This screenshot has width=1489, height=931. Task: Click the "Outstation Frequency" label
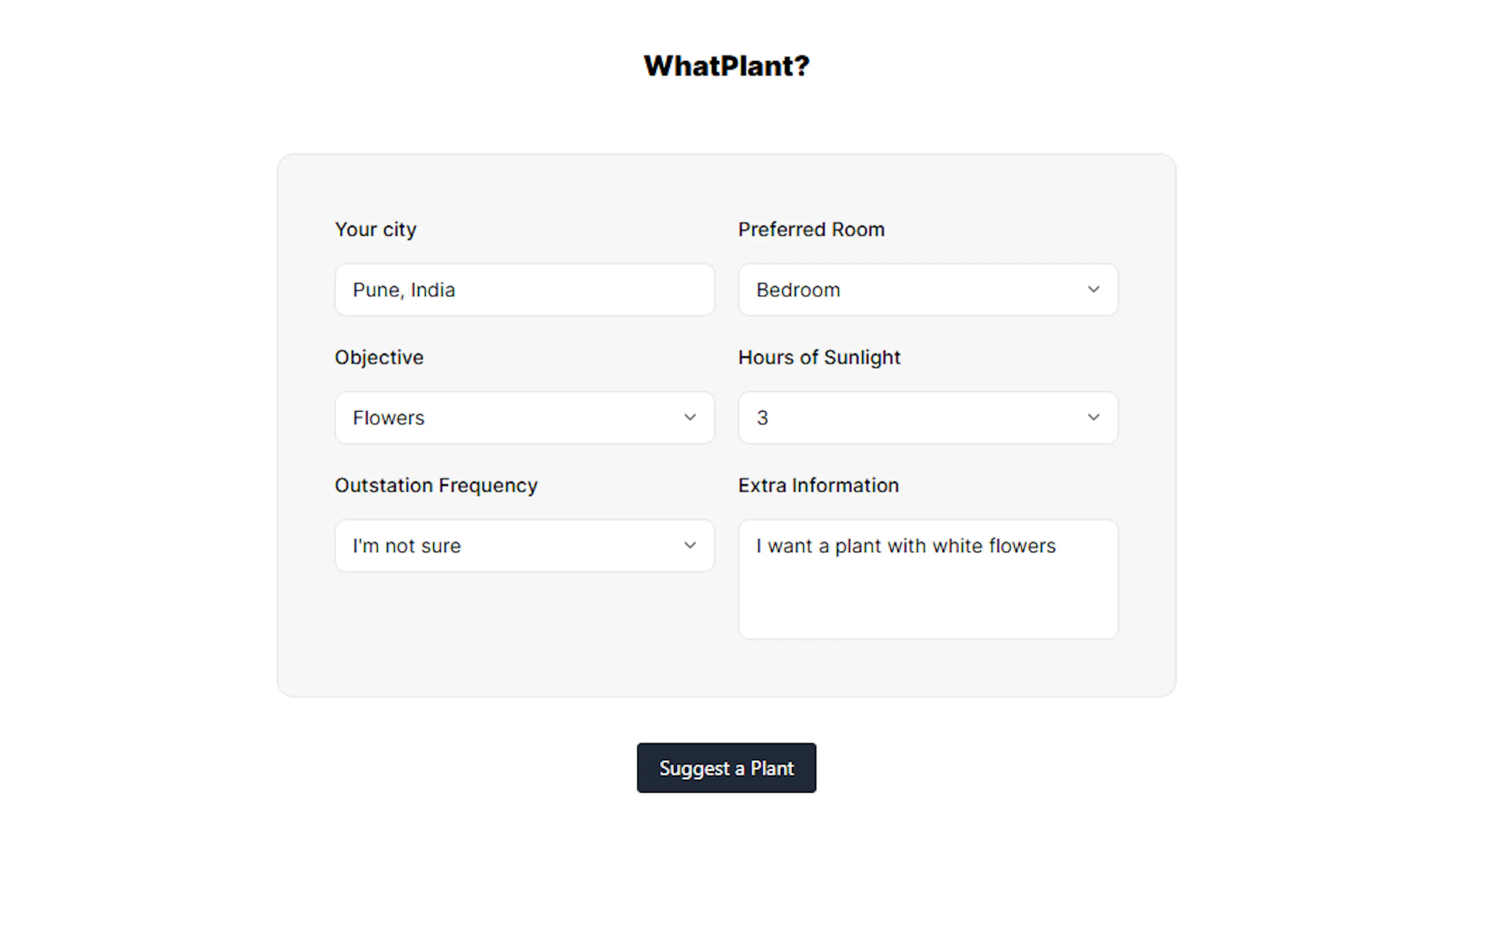(x=436, y=486)
